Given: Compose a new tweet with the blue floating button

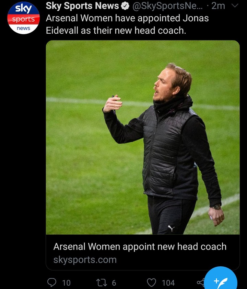Looking at the screenshot, I should (x=221, y=280).
